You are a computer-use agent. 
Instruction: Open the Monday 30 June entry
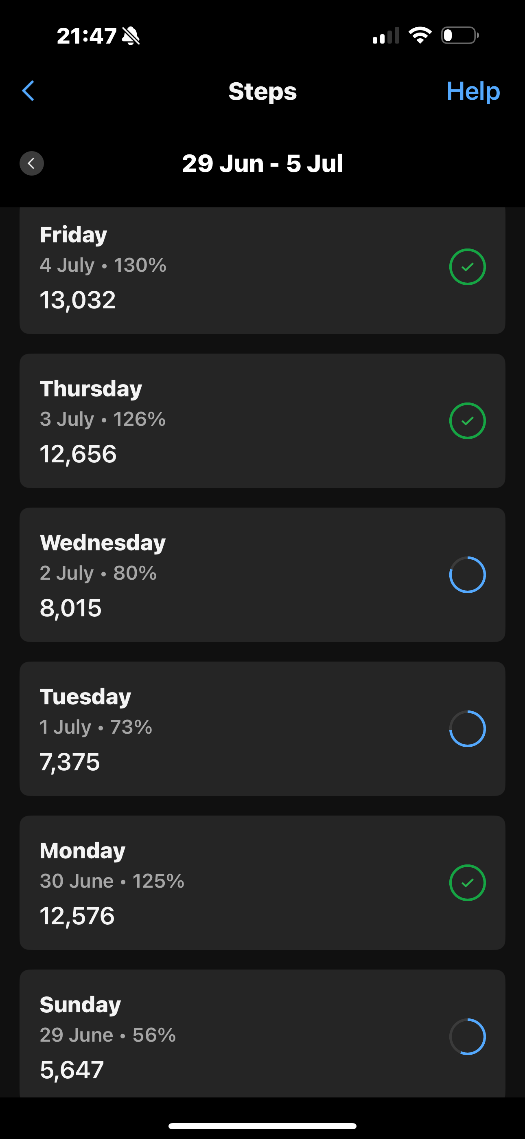262,882
